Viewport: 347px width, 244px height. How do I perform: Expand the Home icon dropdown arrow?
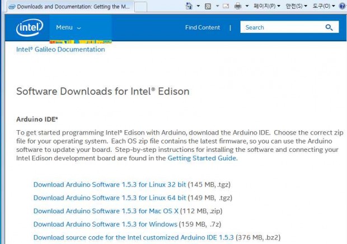pyautogui.click(x=198, y=6)
